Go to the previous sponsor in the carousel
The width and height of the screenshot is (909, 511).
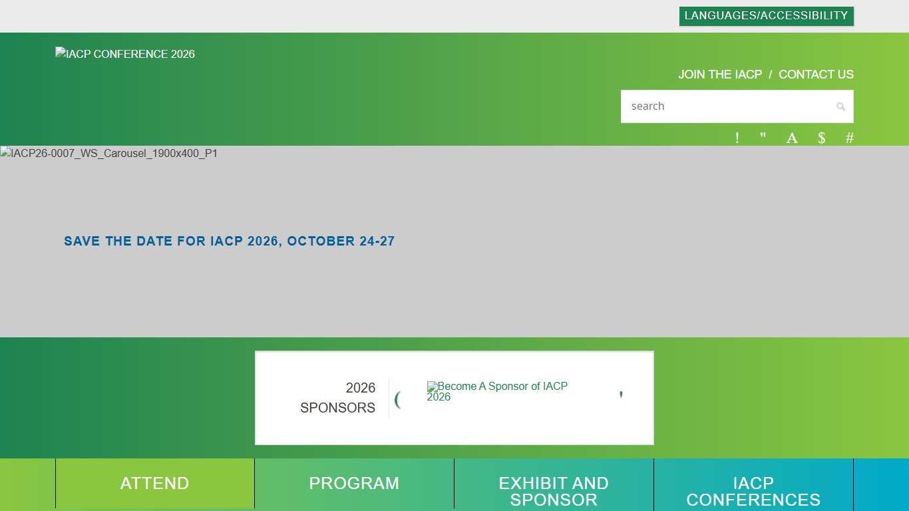click(x=398, y=398)
